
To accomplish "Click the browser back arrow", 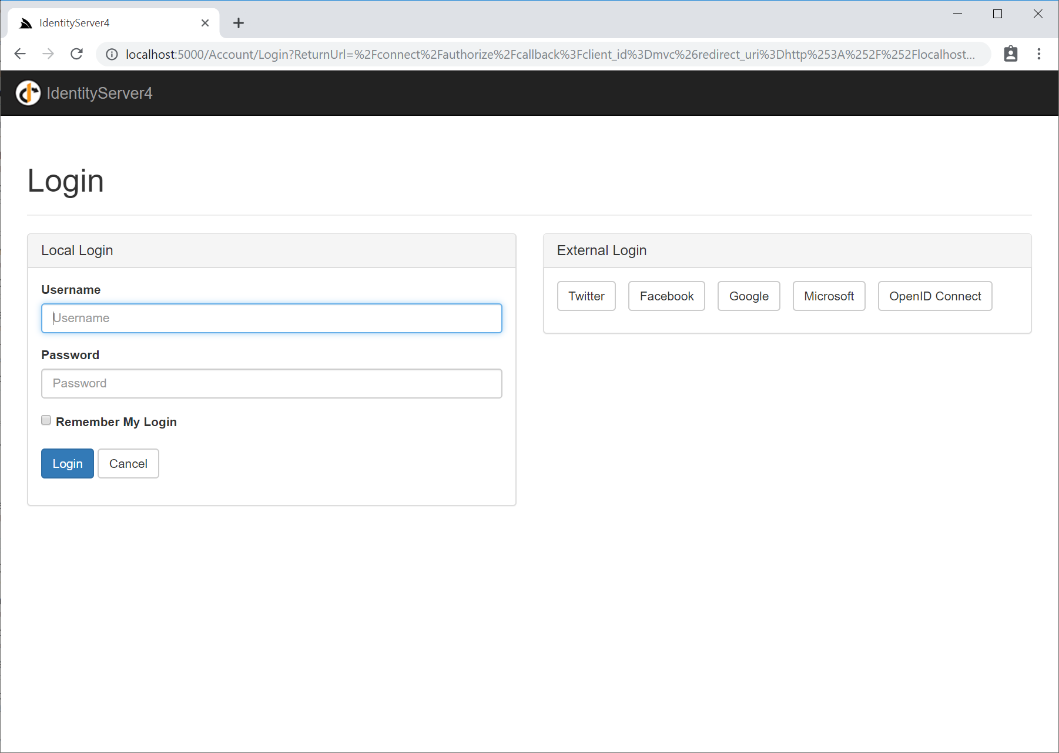I will (x=20, y=53).
